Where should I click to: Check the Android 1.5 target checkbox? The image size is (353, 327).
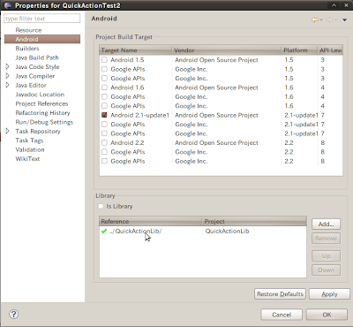pyautogui.click(x=104, y=60)
